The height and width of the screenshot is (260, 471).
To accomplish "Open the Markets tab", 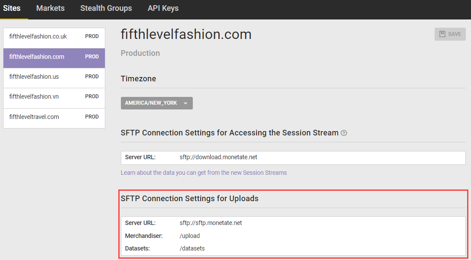I will [50, 8].
